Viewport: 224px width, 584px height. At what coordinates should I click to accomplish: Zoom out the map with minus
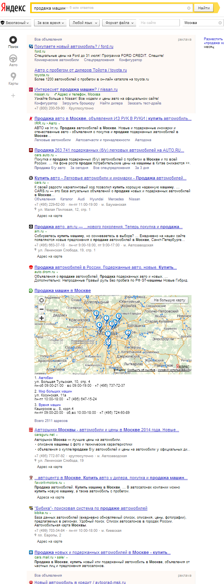[x=41, y=309]
